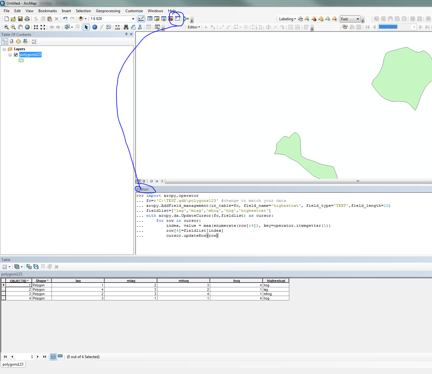Open a map document with folder icon
The width and height of the screenshot is (432, 374).
13,19
